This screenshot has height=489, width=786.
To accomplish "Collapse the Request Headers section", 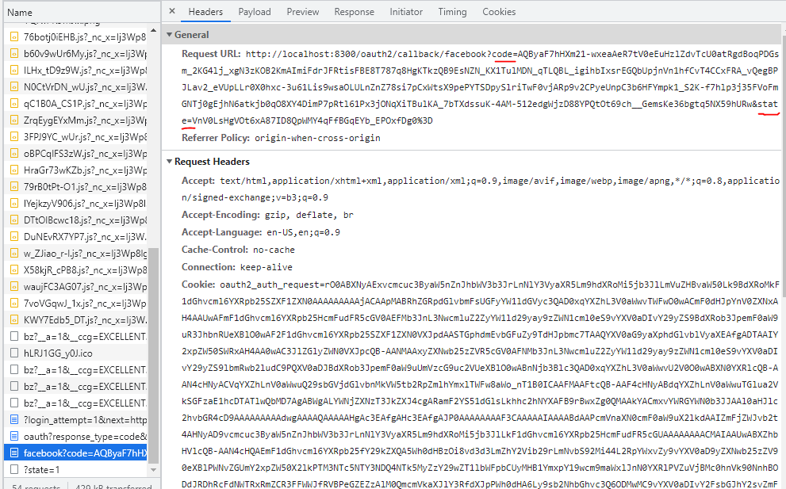I will tap(170, 162).
